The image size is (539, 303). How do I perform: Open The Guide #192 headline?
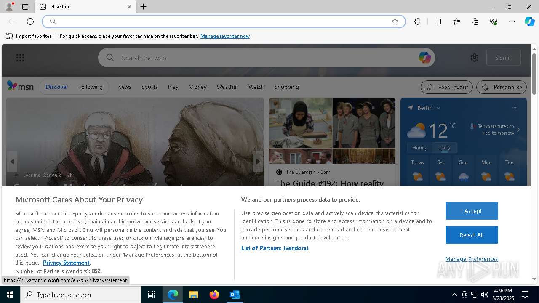tap(329, 183)
